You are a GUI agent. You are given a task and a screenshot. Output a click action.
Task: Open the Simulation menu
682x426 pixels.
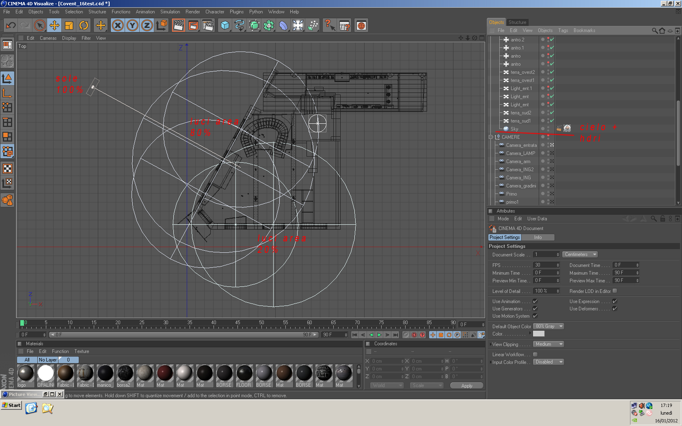click(x=170, y=12)
